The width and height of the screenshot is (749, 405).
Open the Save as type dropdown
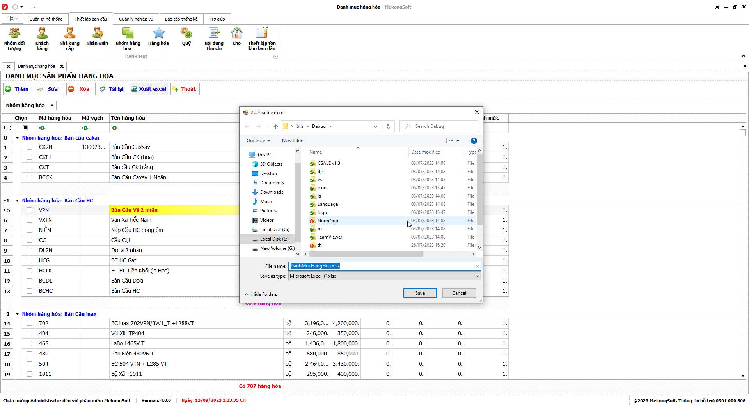pos(384,276)
